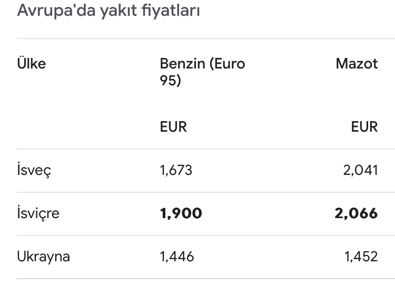Click the divider line directly below the title

coord(206,38)
